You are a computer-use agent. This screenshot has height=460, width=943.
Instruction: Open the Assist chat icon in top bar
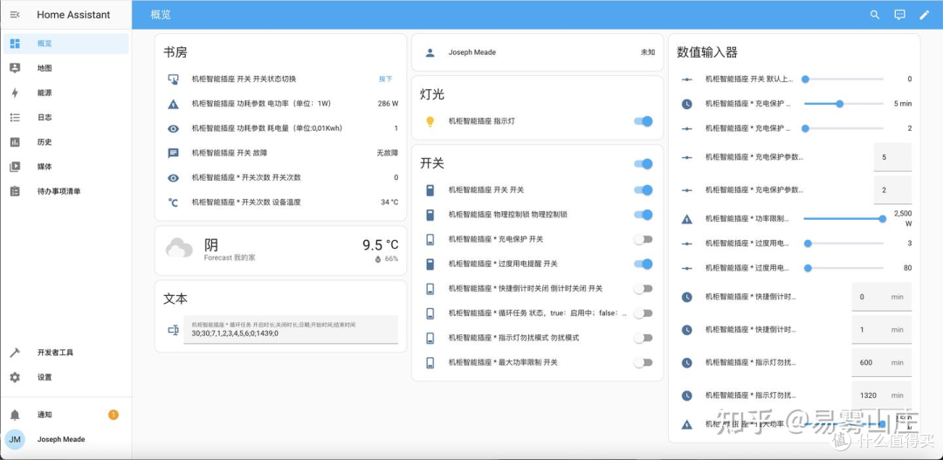pyautogui.click(x=899, y=15)
